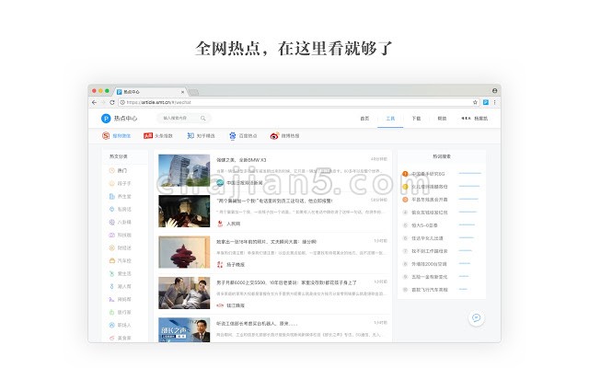Click the Baidu paw icon
Image resolution: width=589 pixels, height=368 pixels.
click(233, 136)
